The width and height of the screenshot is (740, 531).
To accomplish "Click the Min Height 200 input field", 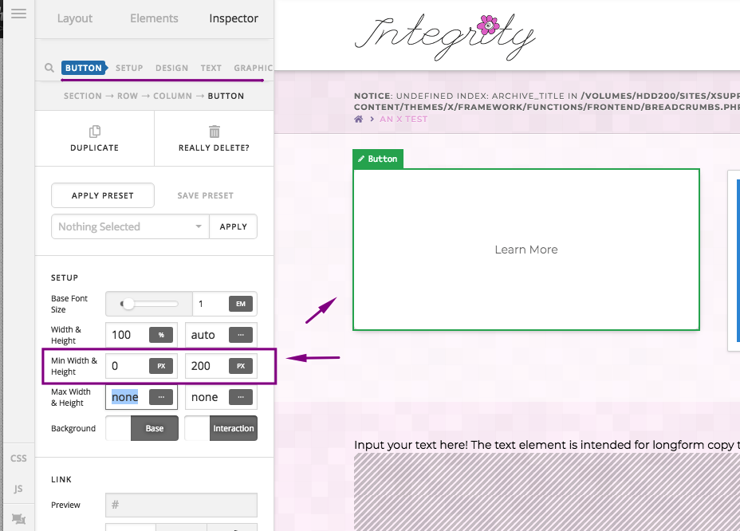I will point(207,366).
